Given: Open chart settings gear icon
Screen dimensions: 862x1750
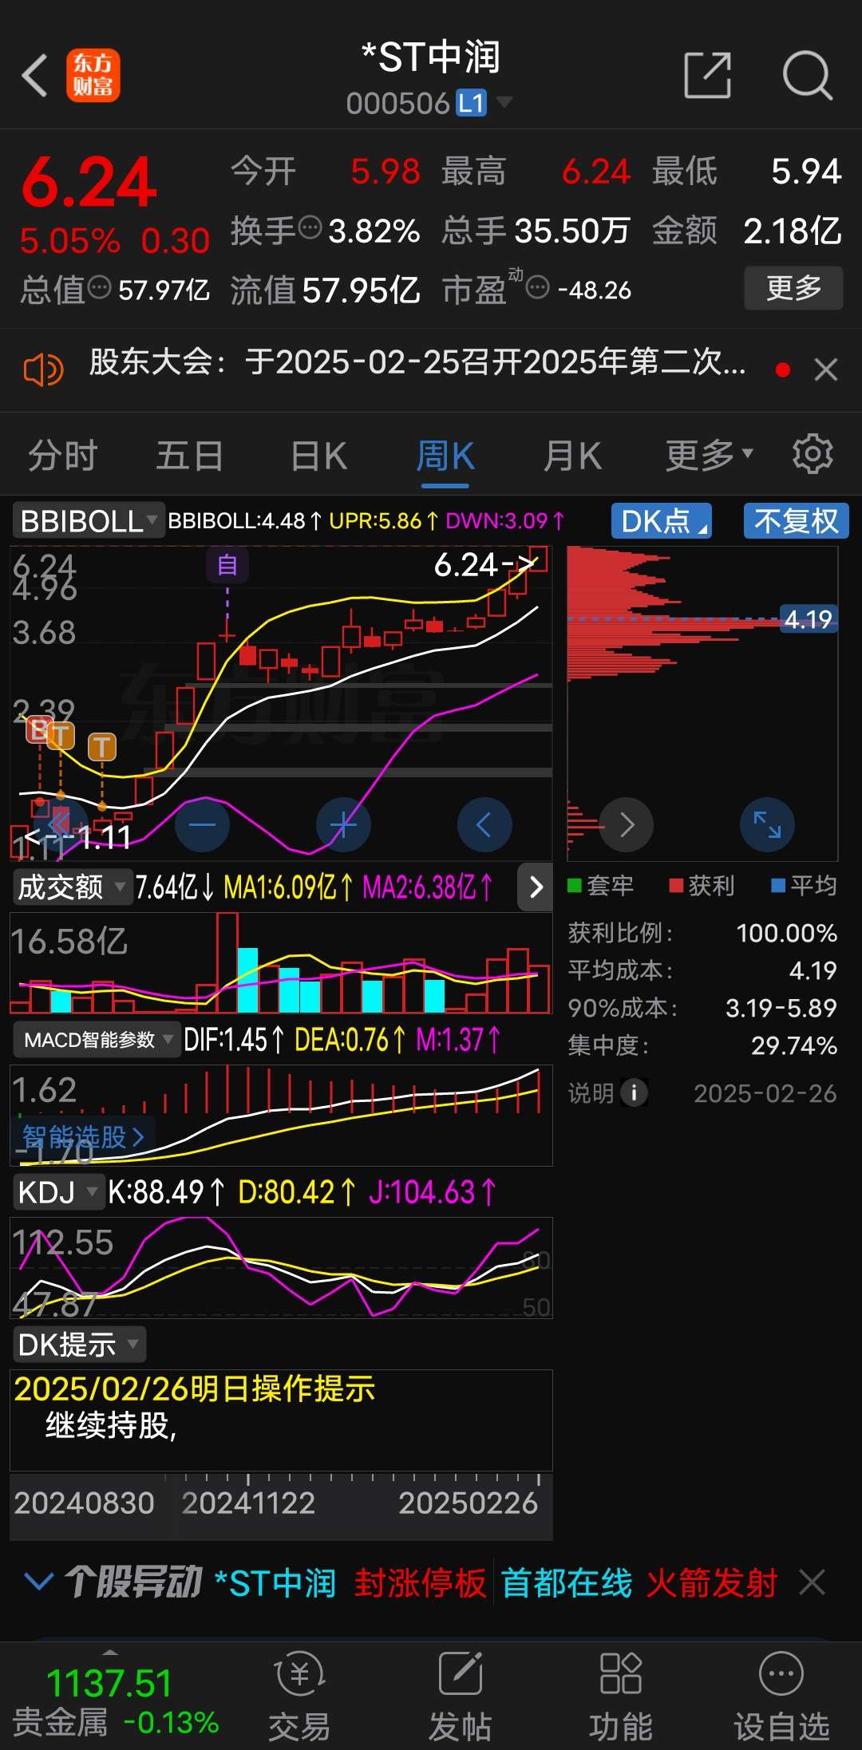Looking at the screenshot, I should coord(813,455).
